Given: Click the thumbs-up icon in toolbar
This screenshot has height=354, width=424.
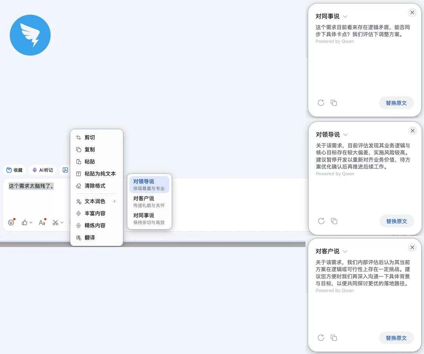Looking at the screenshot, I should [25, 223].
